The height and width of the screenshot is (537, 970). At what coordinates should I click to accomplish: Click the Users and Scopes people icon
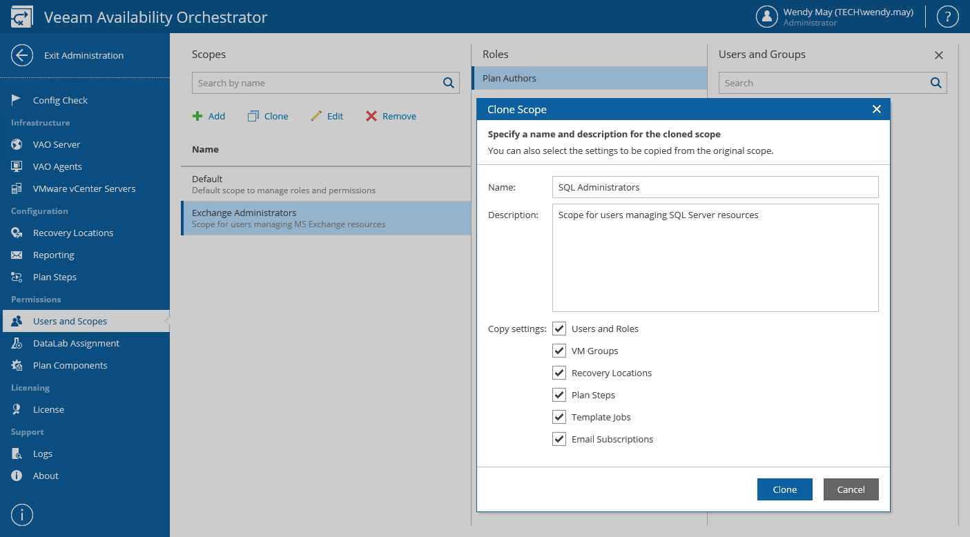click(x=17, y=321)
